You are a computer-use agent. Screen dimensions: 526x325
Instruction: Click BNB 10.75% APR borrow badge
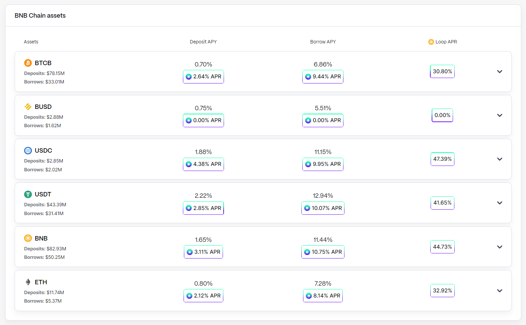323,252
